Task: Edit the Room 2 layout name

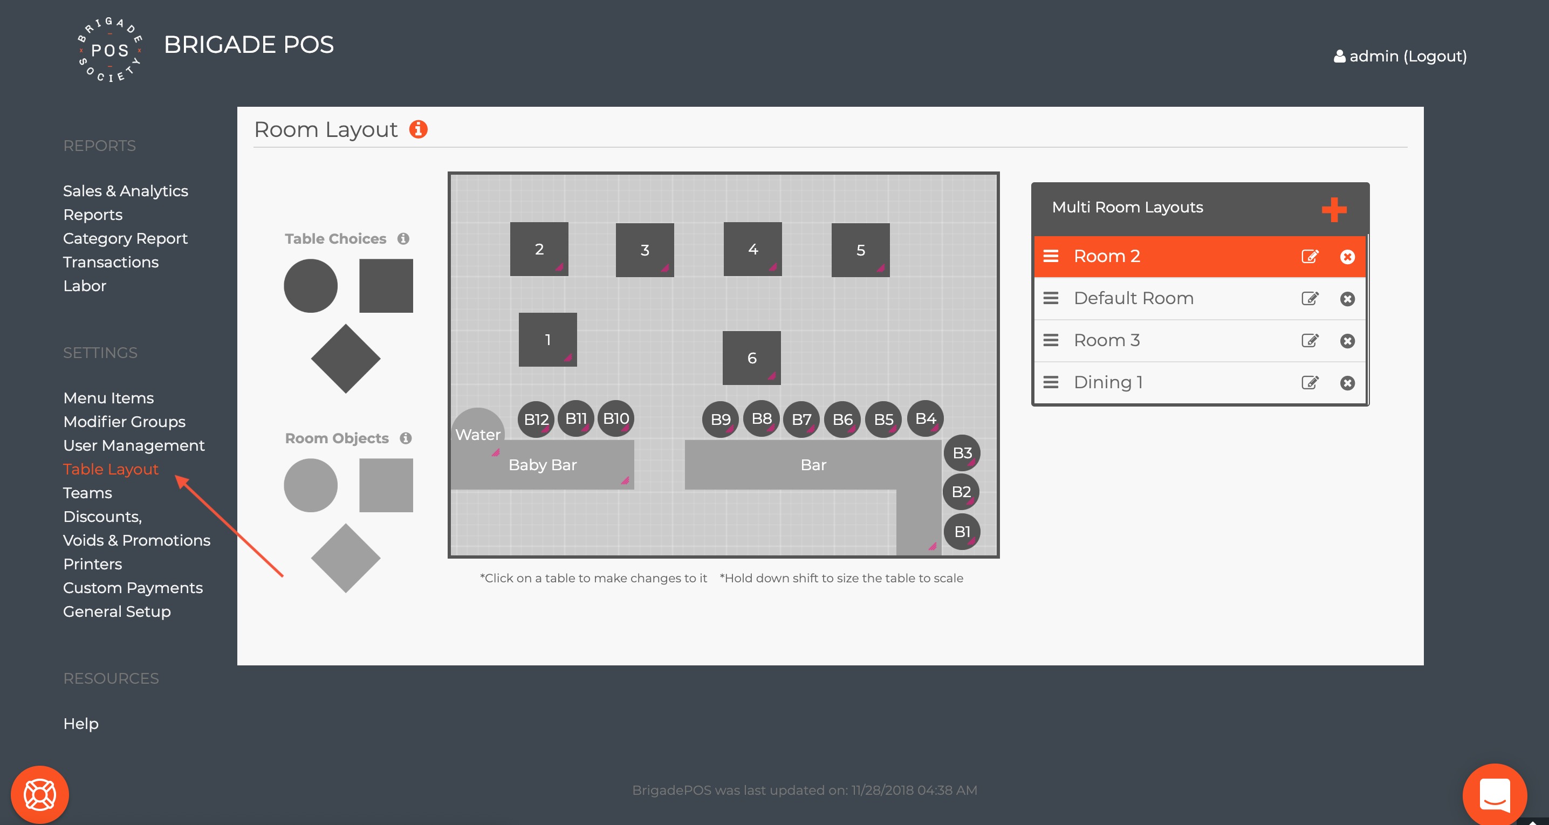Action: click(x=1309, y=257)
